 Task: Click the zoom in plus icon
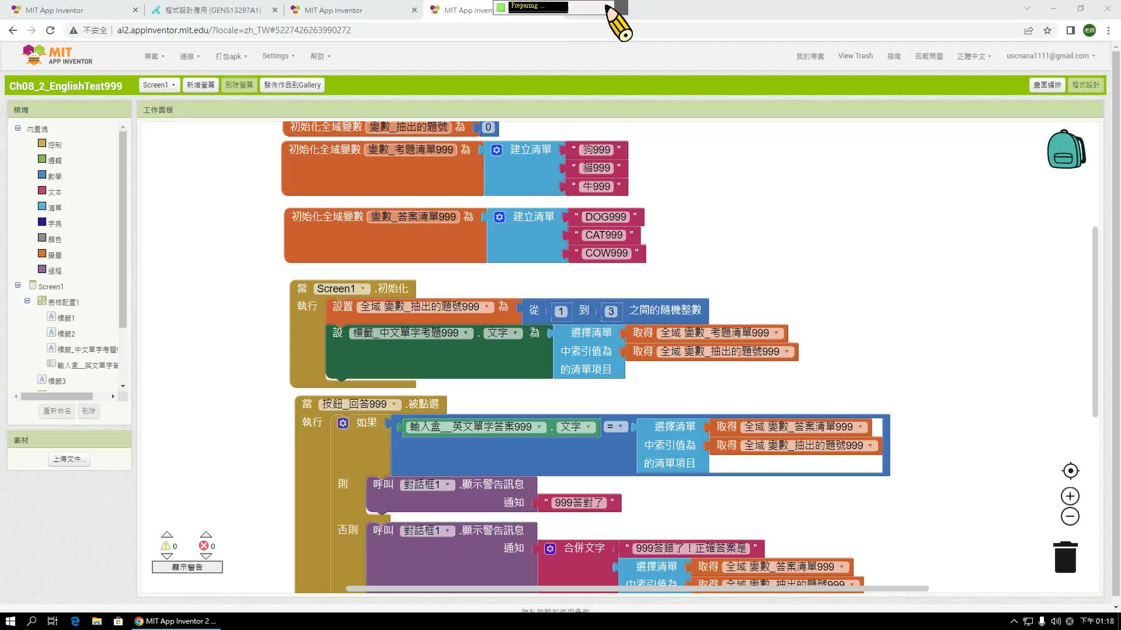coord(1070,496)
